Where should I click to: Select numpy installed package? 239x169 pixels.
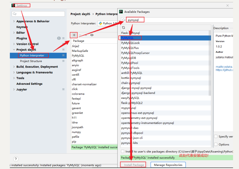point(94,132)
